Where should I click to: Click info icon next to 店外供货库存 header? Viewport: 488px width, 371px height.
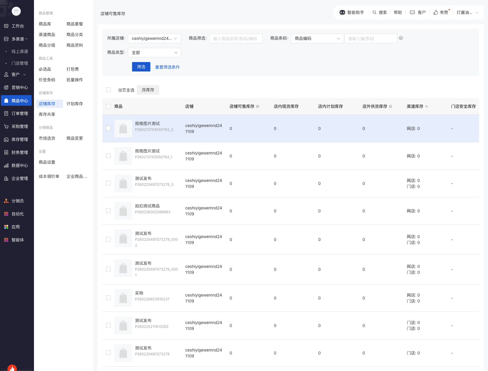tap(391, 106)
